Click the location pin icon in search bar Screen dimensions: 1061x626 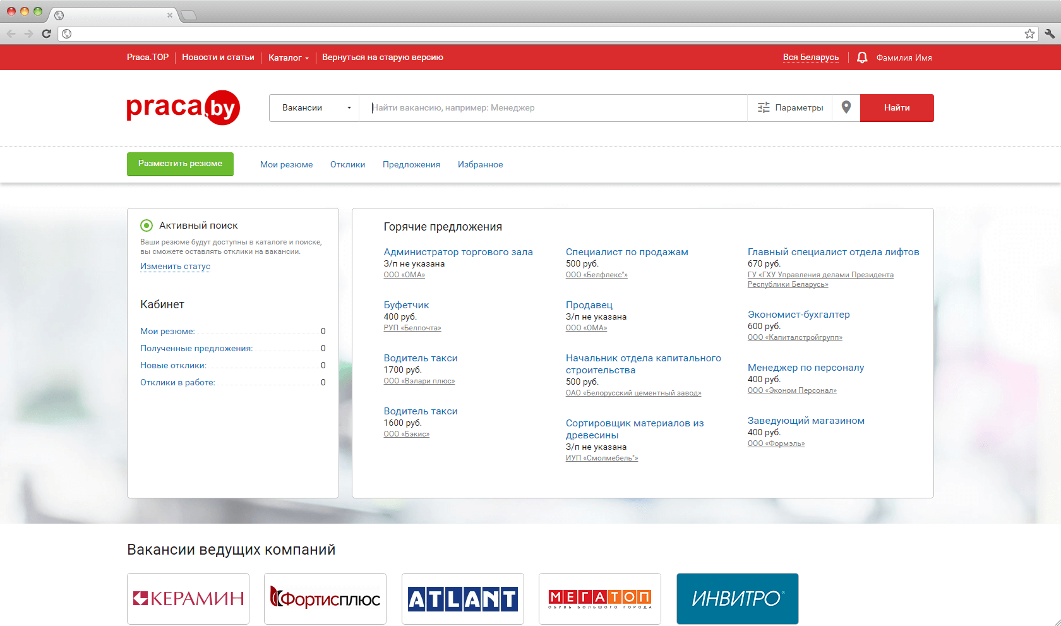coord(846,107)
